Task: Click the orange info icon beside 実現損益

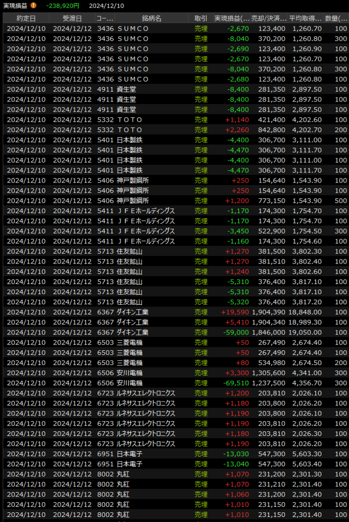Action: tap(34, 6)
